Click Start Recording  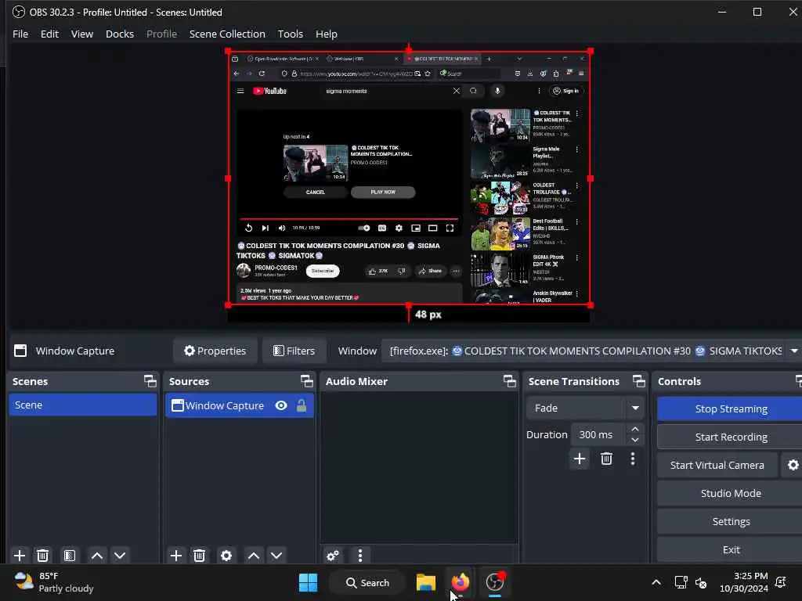(x=731, y=437)
